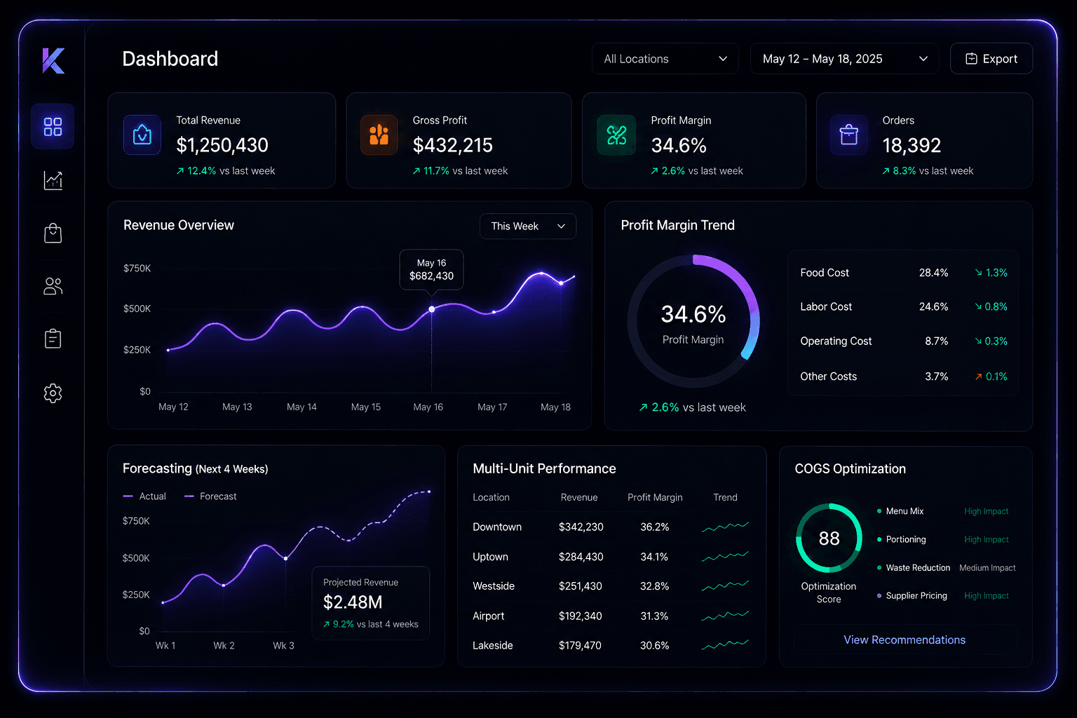Image resolution: width=1077 pixels, height=718 pixels.
Task: Click the Labor Cost label
Action: point(826,306)
